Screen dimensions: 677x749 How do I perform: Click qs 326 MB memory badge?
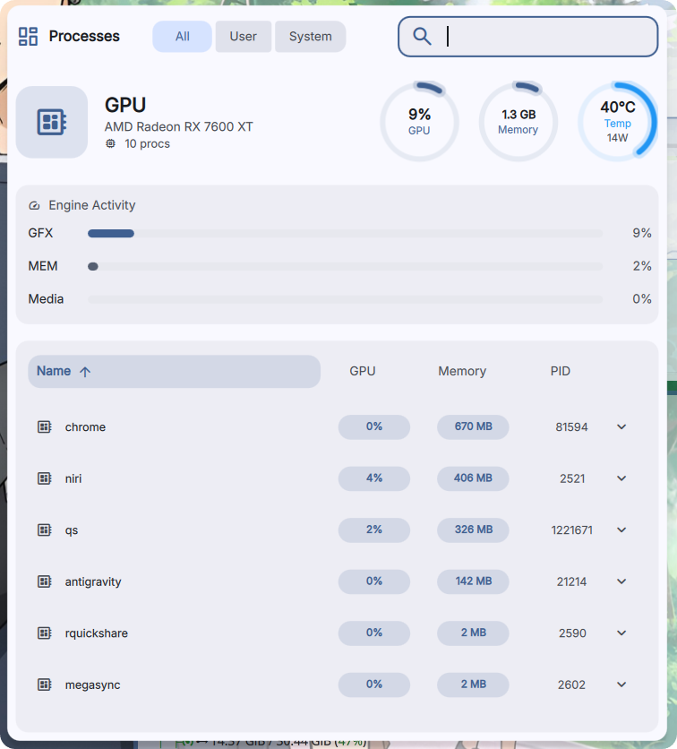pyautogui.click(x=473, y=529)
